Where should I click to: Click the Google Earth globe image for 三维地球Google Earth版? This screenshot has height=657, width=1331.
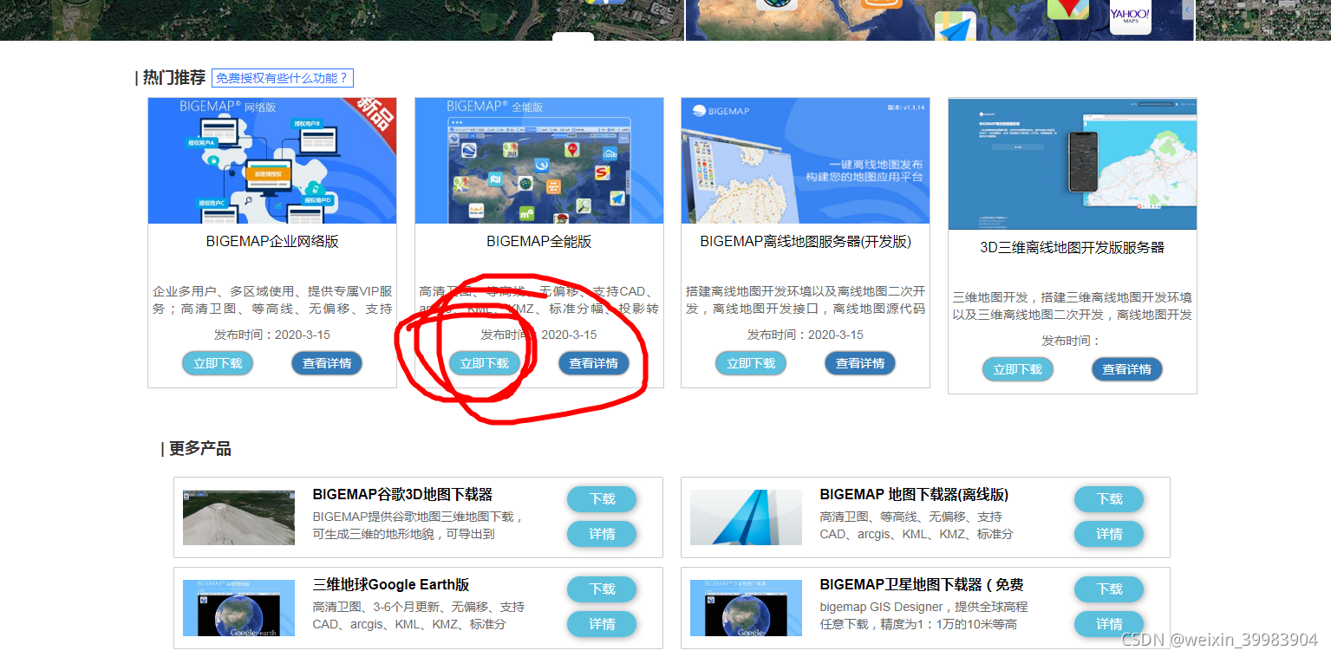[x=238, y=608]
